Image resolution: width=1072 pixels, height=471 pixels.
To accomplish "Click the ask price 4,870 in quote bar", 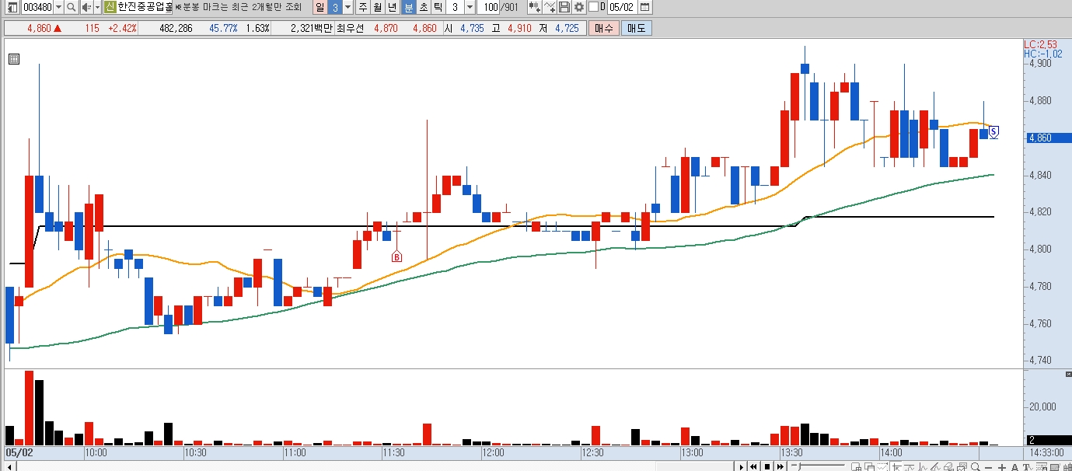I will tap(386, 28).
